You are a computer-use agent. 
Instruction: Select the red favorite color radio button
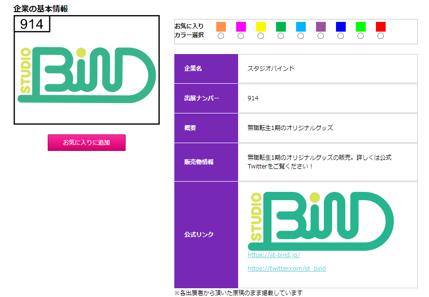pyautogui.click(x=380, y=35)
